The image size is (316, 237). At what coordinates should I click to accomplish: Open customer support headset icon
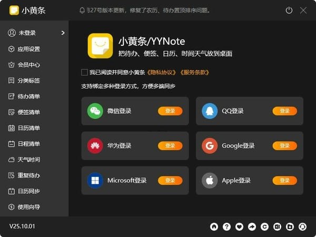click(302, 226)
